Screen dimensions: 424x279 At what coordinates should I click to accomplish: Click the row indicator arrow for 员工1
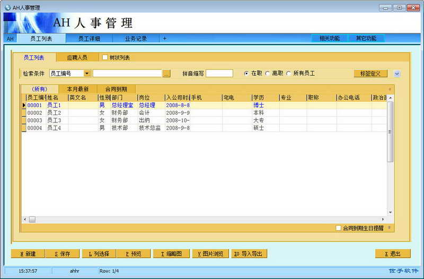tap(23, 106)
